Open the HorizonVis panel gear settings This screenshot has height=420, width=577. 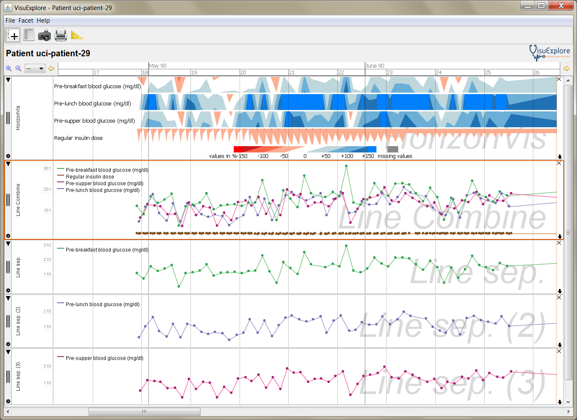pos(8,156)
